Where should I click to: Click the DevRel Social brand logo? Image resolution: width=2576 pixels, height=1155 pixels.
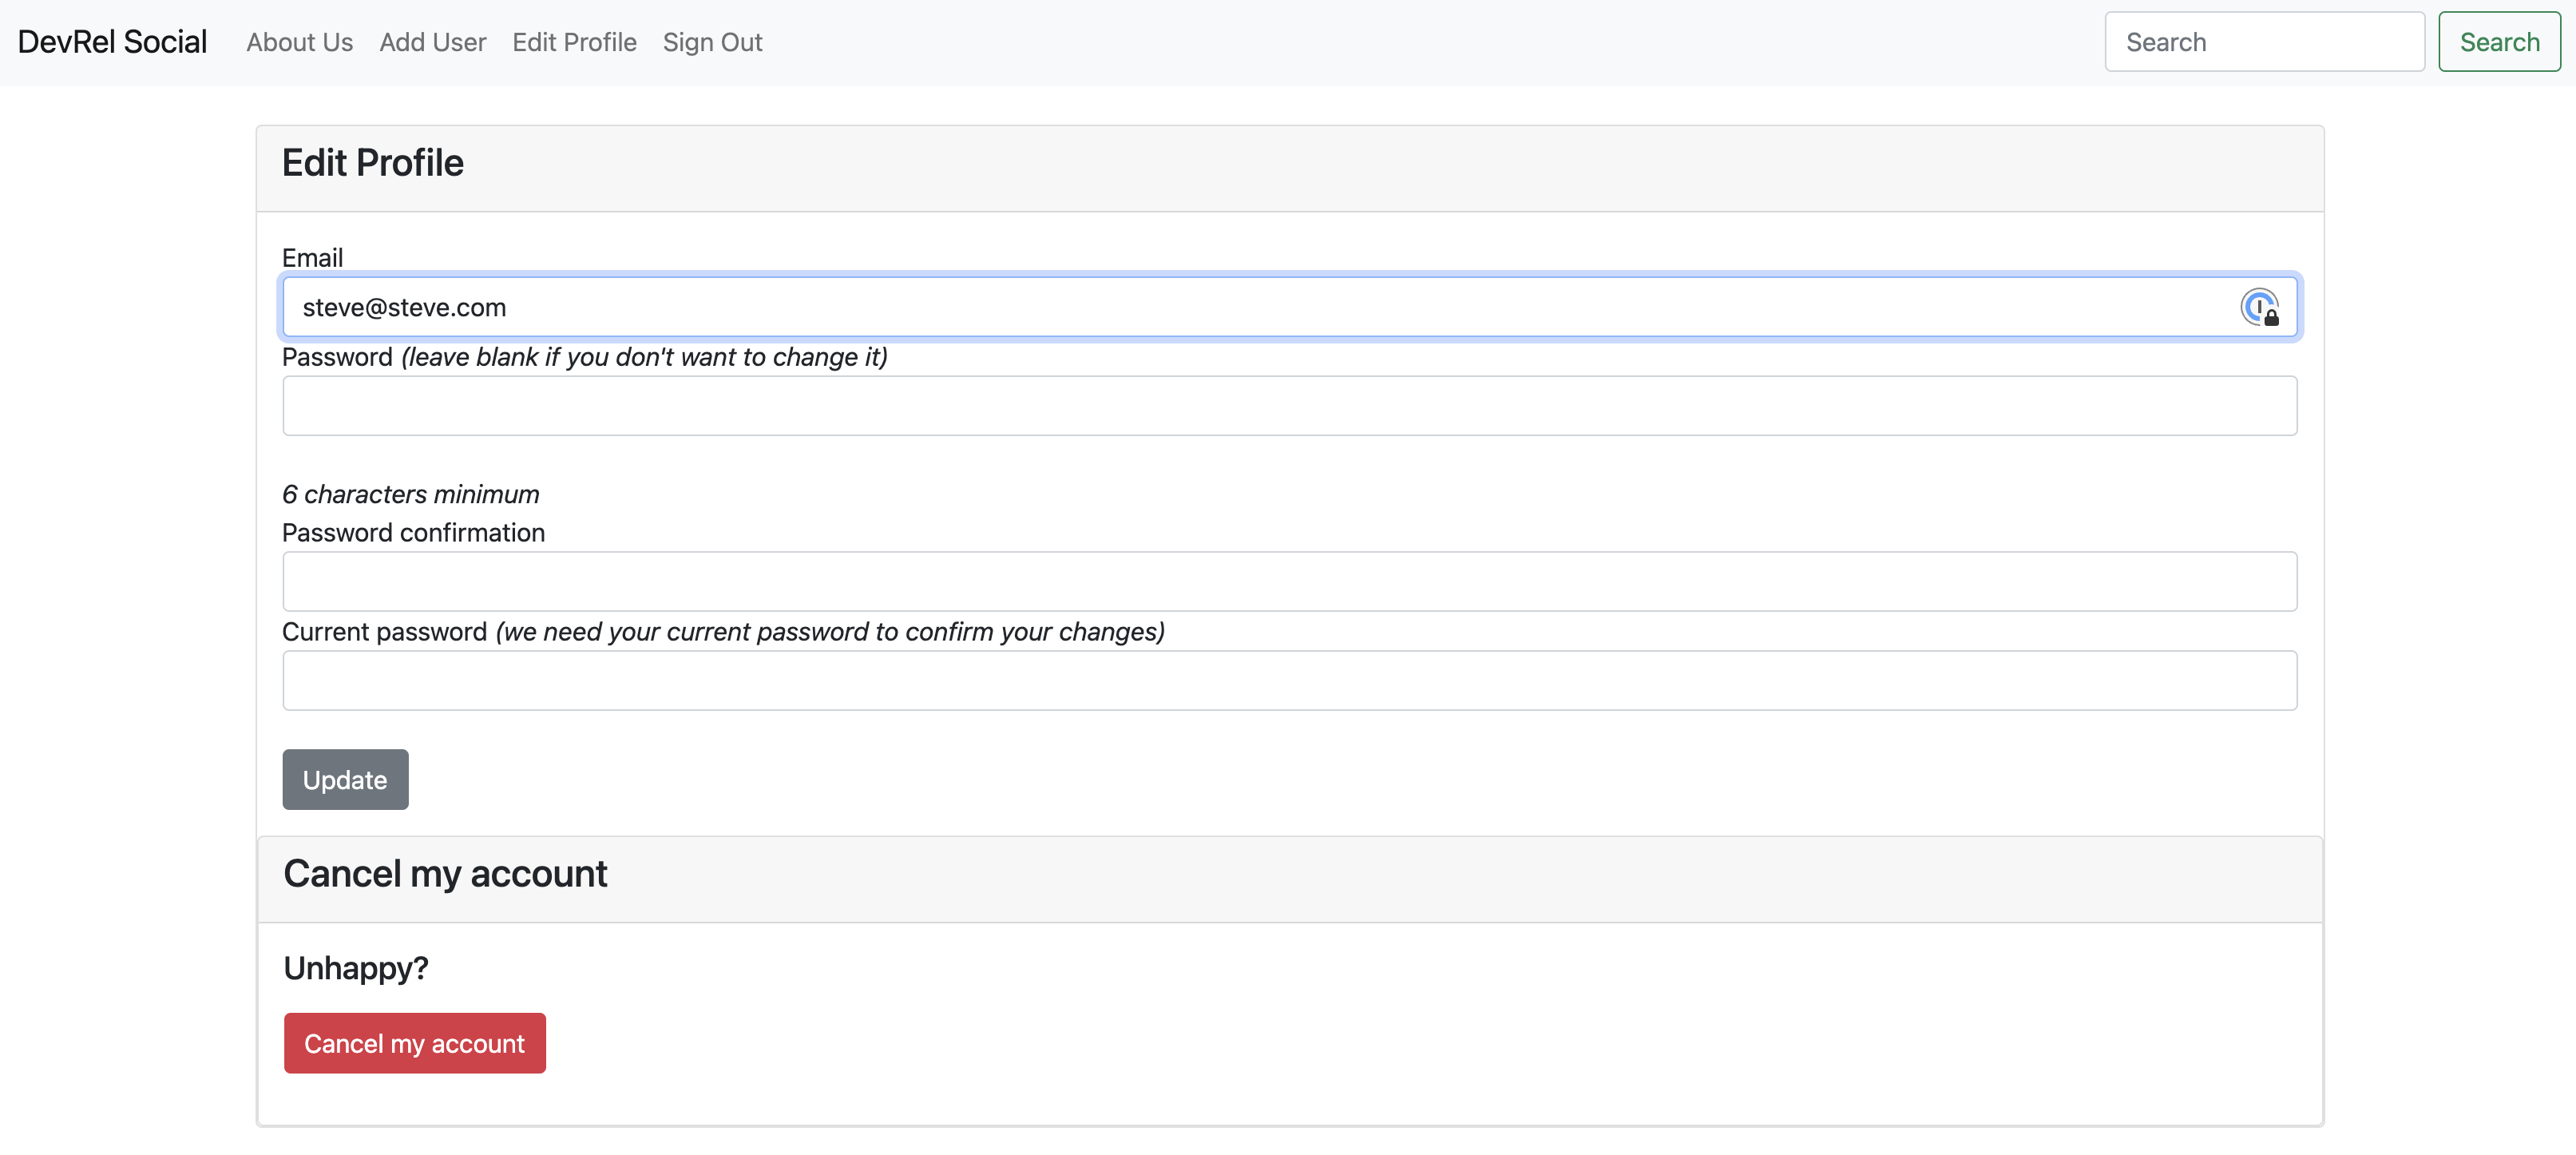click(112, 42)
